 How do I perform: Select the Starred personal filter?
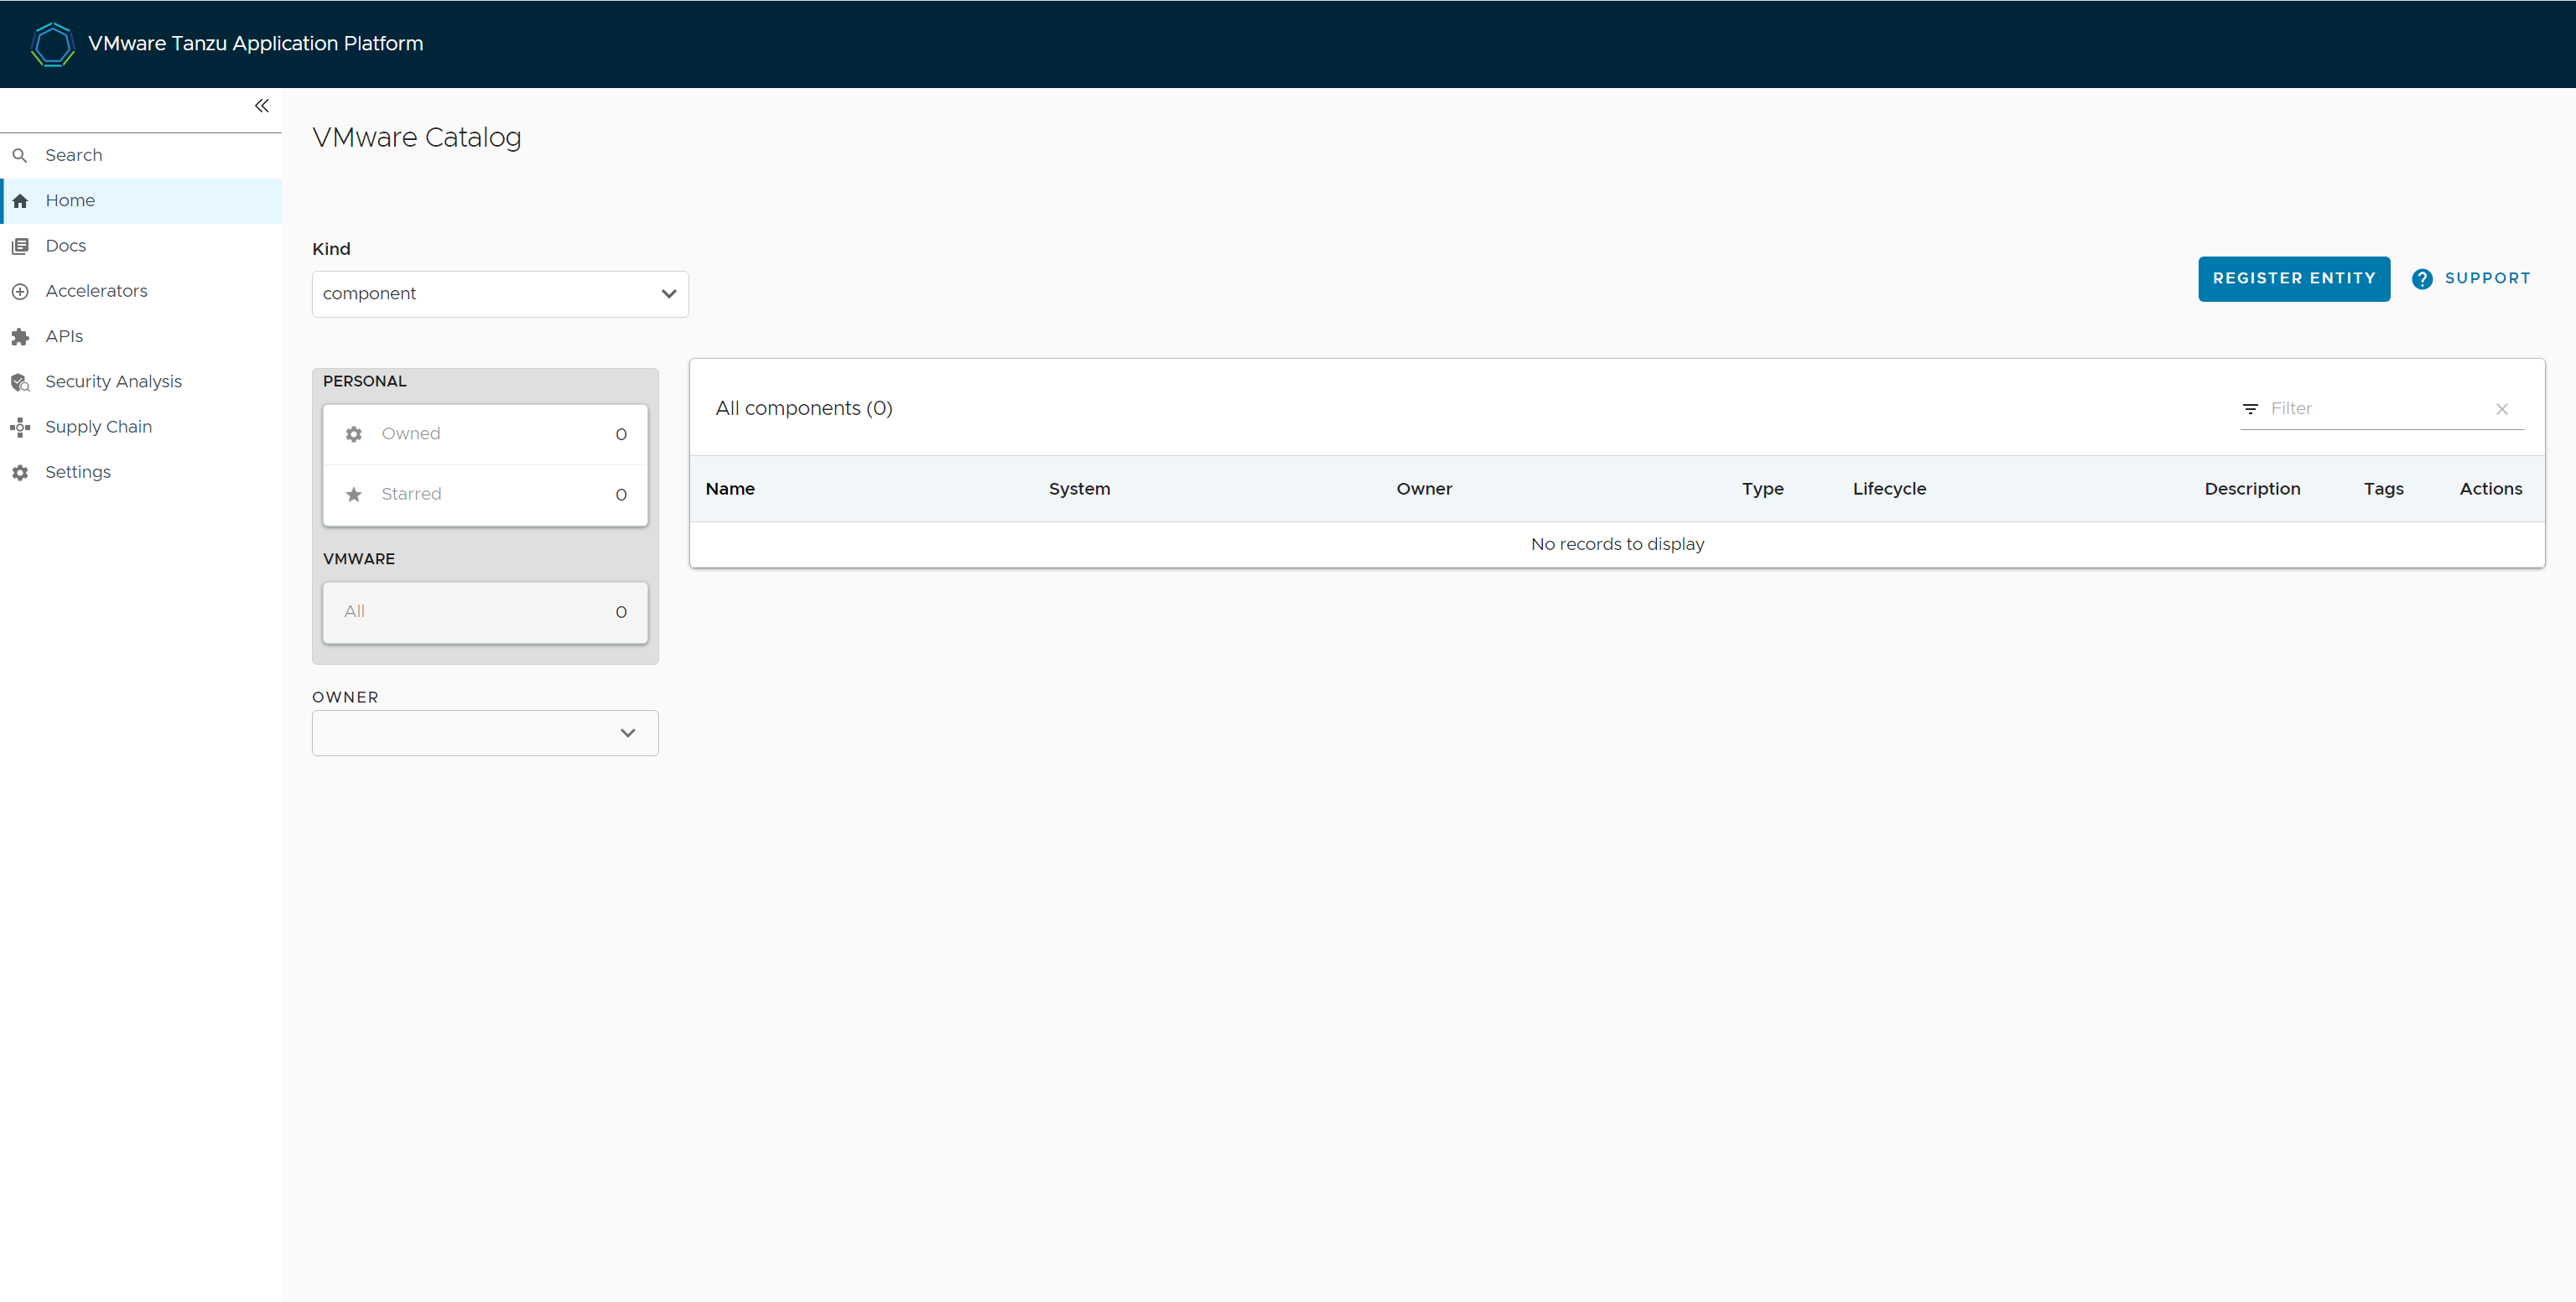coord(485,495)
